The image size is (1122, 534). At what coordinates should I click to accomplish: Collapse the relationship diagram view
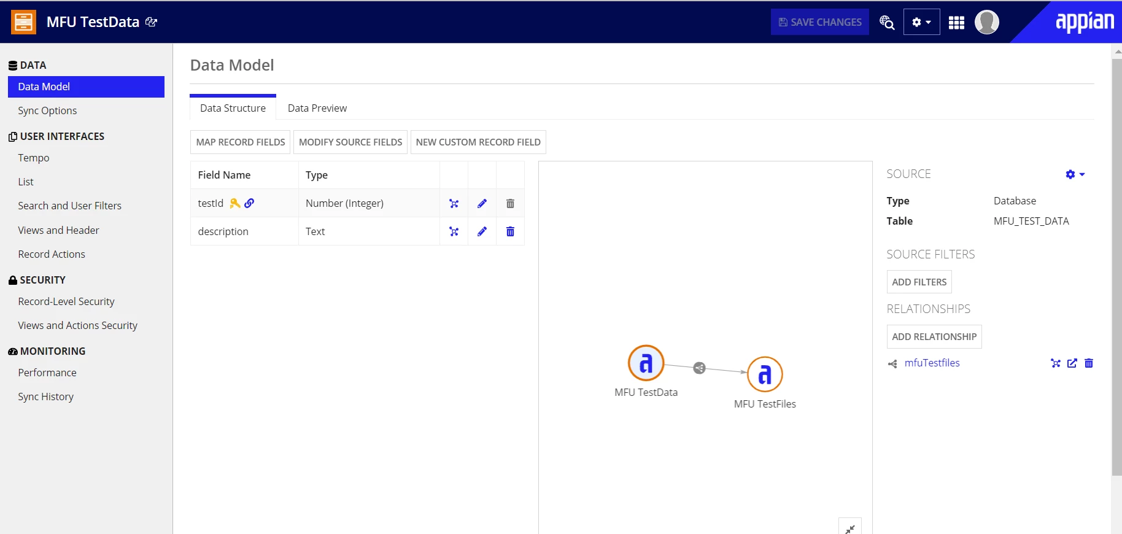pos(850,528)
